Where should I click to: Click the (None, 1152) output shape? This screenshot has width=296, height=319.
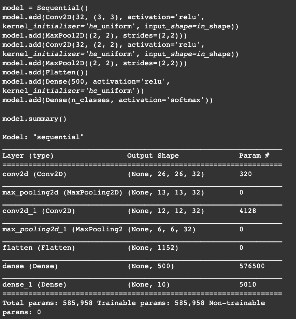point(153,248)
